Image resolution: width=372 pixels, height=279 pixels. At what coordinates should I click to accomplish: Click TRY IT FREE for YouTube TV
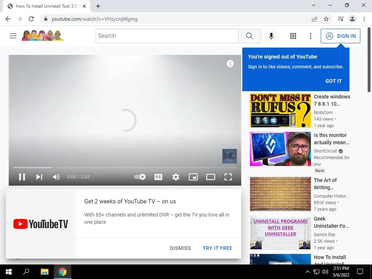pyautogui.click(x=217, y=248)
